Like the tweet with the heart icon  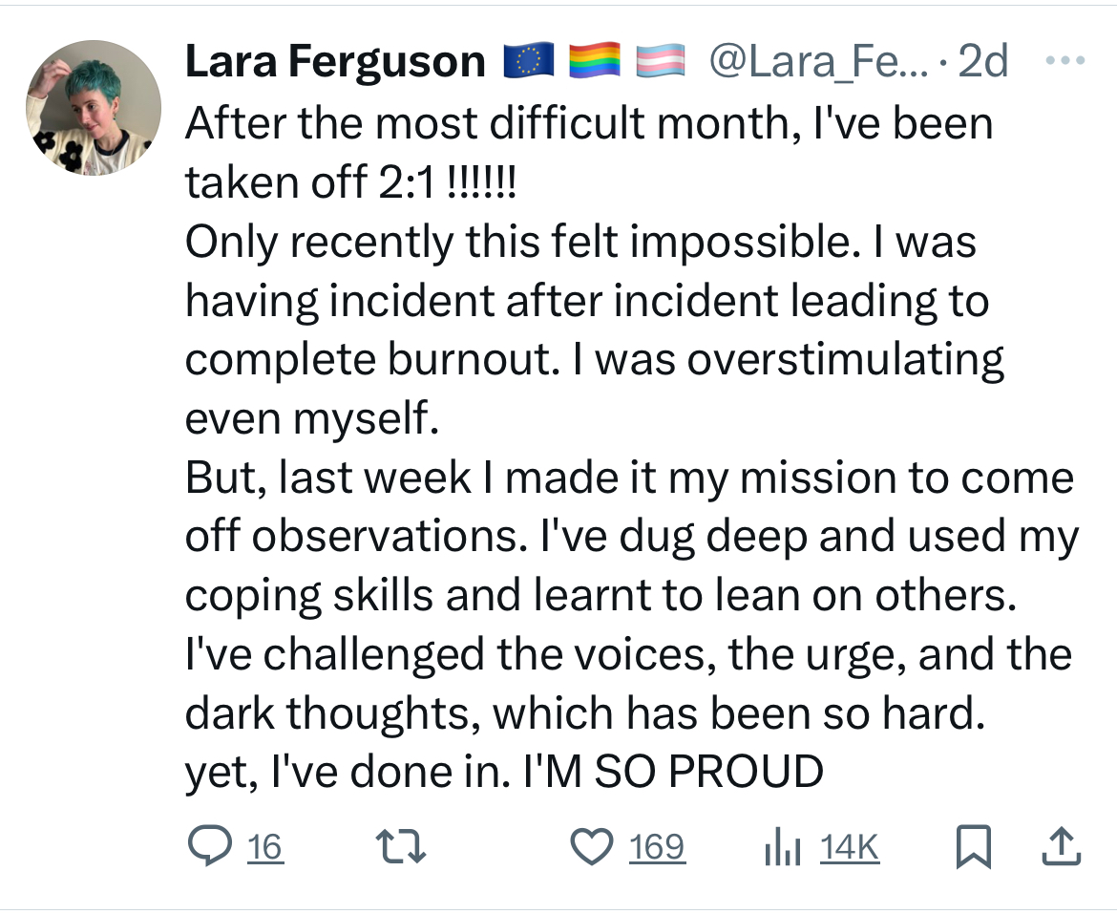click(592, 846)
